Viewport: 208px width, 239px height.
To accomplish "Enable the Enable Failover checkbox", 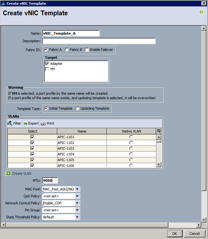I will [x=87, y=50].
